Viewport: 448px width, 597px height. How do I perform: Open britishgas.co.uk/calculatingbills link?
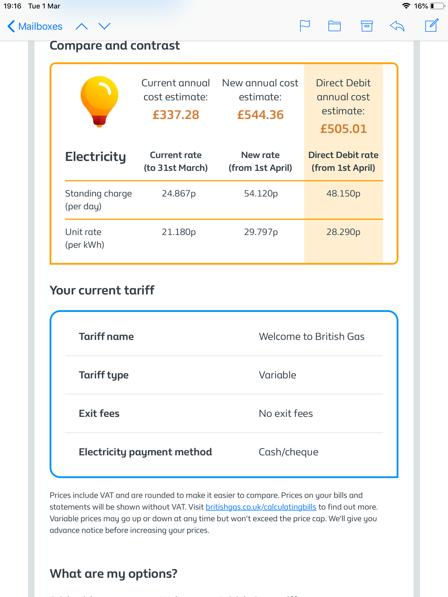coord(261,507)
